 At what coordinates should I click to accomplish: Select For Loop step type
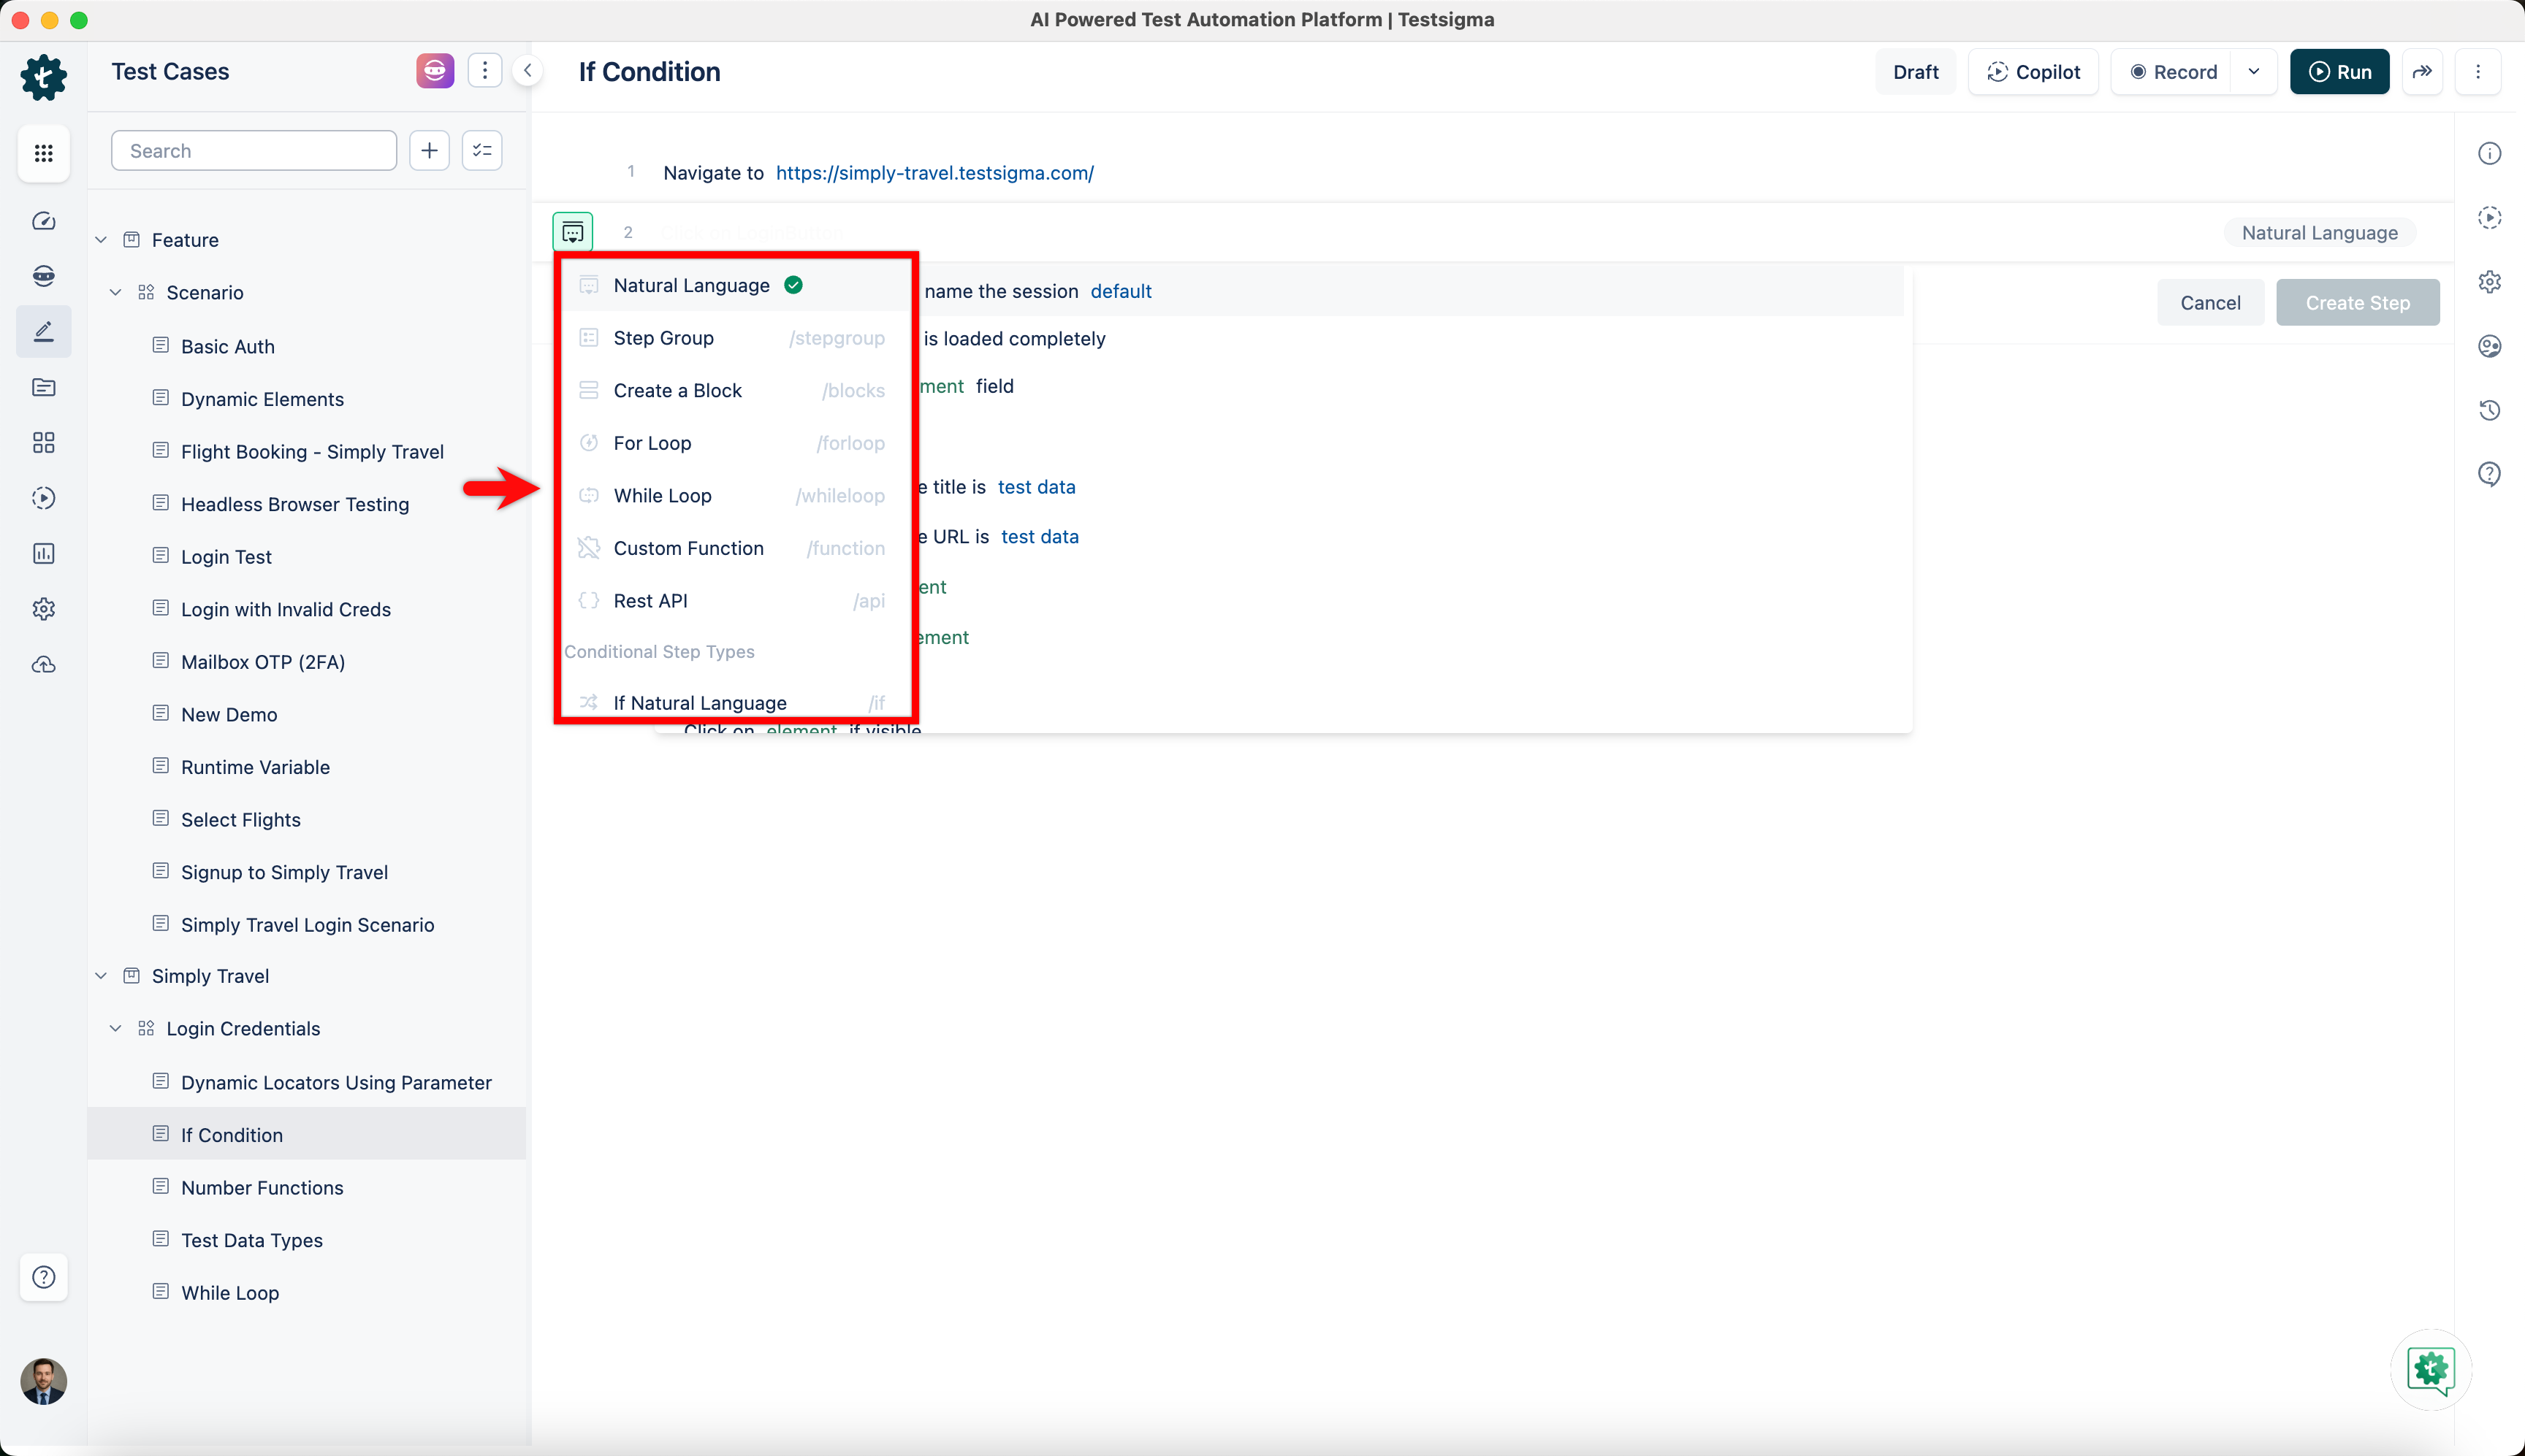pyautogui.click(x=734, y=443)
